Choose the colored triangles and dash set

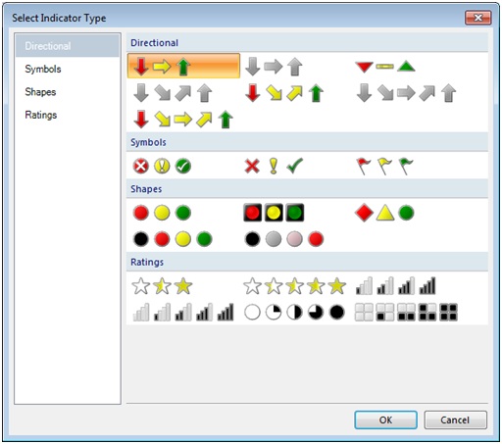tap(385, 67)
